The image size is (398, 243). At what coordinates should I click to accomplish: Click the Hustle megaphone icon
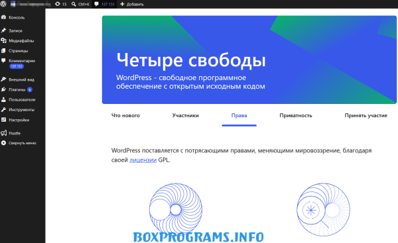click(3, 133)
